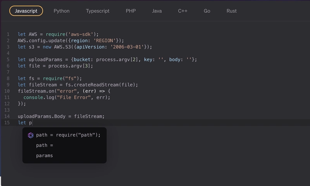Click 'uploadParams' variable on line 5
The image size is (310, 186).
tap(45, 60)
